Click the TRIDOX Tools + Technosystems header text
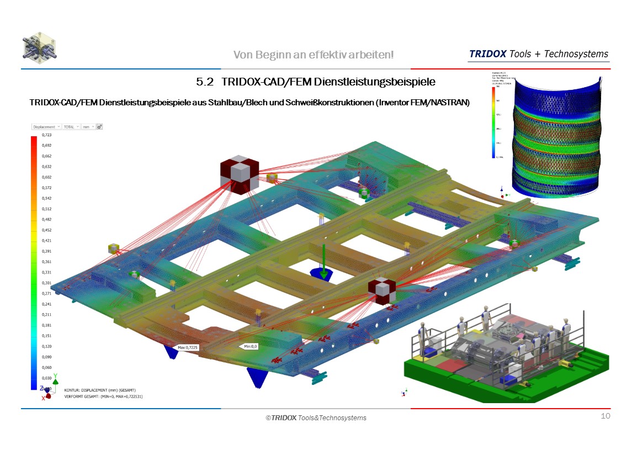Screen dimensions: 632x450 pyautogui.click(x=538, y=54)
